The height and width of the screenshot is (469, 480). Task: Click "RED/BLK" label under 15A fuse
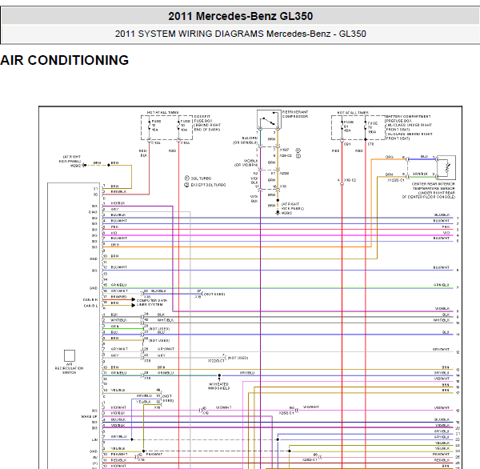143,153
